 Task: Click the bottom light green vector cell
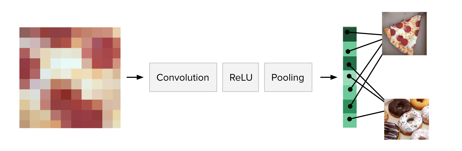(x=350, y=121)
